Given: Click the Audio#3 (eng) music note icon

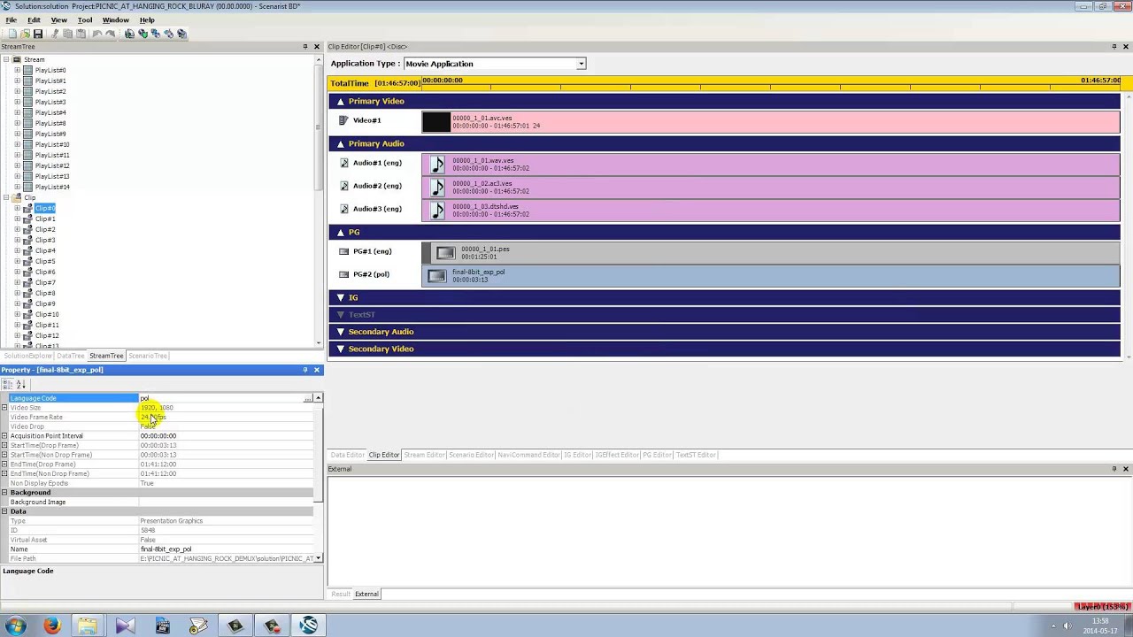Looking at the screenshot, I should pyautogui.click(x=437, y=210).
